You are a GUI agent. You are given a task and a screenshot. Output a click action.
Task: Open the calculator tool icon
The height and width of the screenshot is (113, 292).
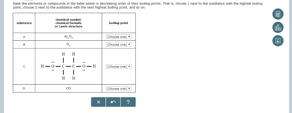pos(278,14)
